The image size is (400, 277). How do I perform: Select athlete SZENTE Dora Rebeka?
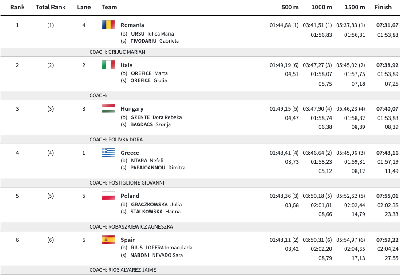(x=156, y=117)
